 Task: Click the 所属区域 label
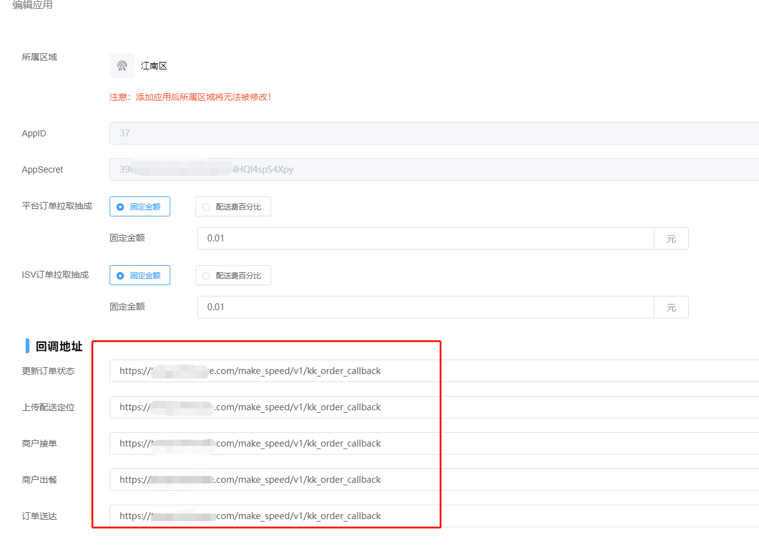click(39, 57)
